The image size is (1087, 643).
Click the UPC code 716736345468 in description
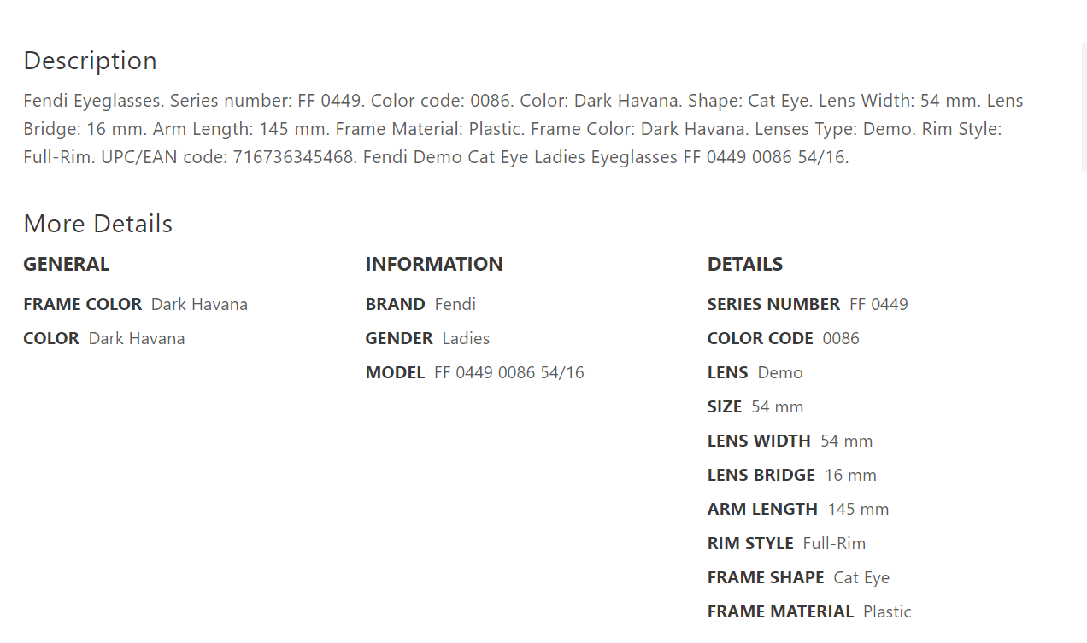(293, 158)
